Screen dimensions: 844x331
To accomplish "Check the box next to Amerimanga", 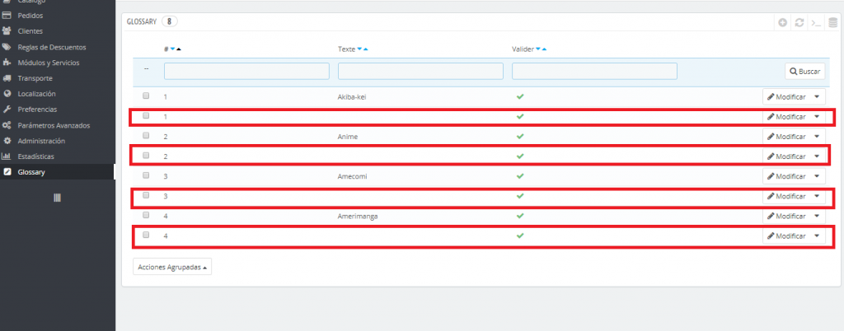I will [x=146, y=215].
